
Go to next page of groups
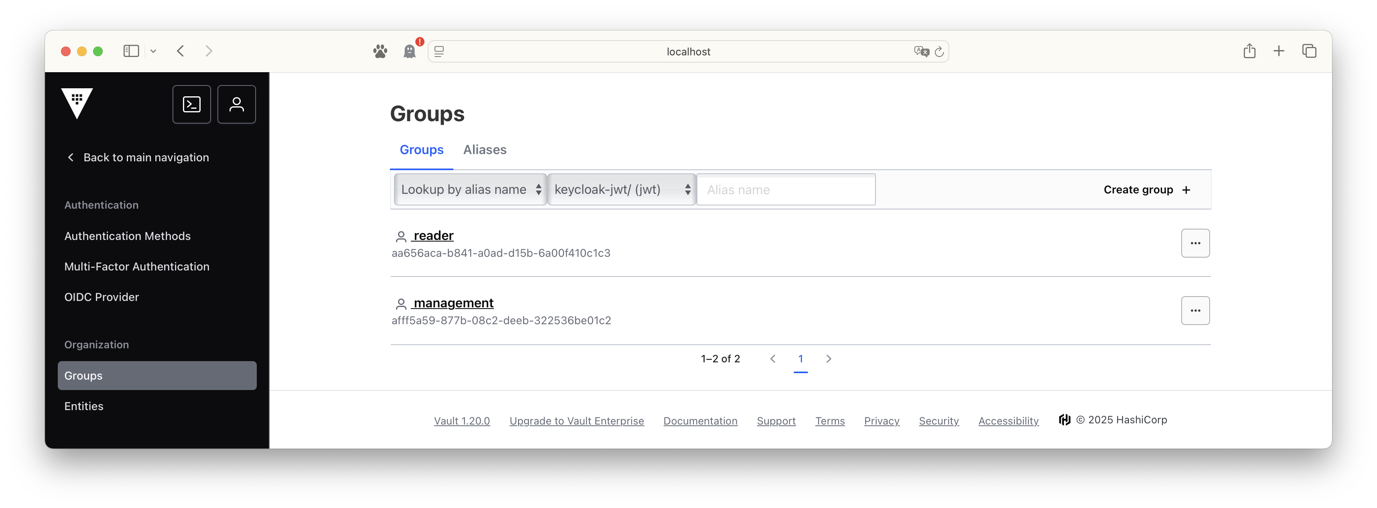[x=829, y=359]
